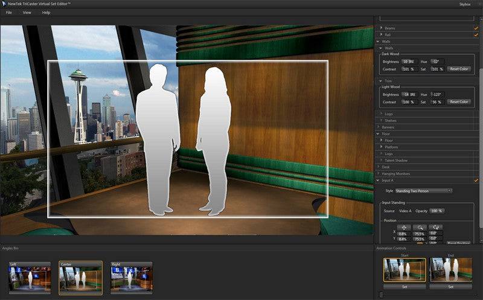Expand the Rail section
483x300 pixels.
tap(382, 35)
